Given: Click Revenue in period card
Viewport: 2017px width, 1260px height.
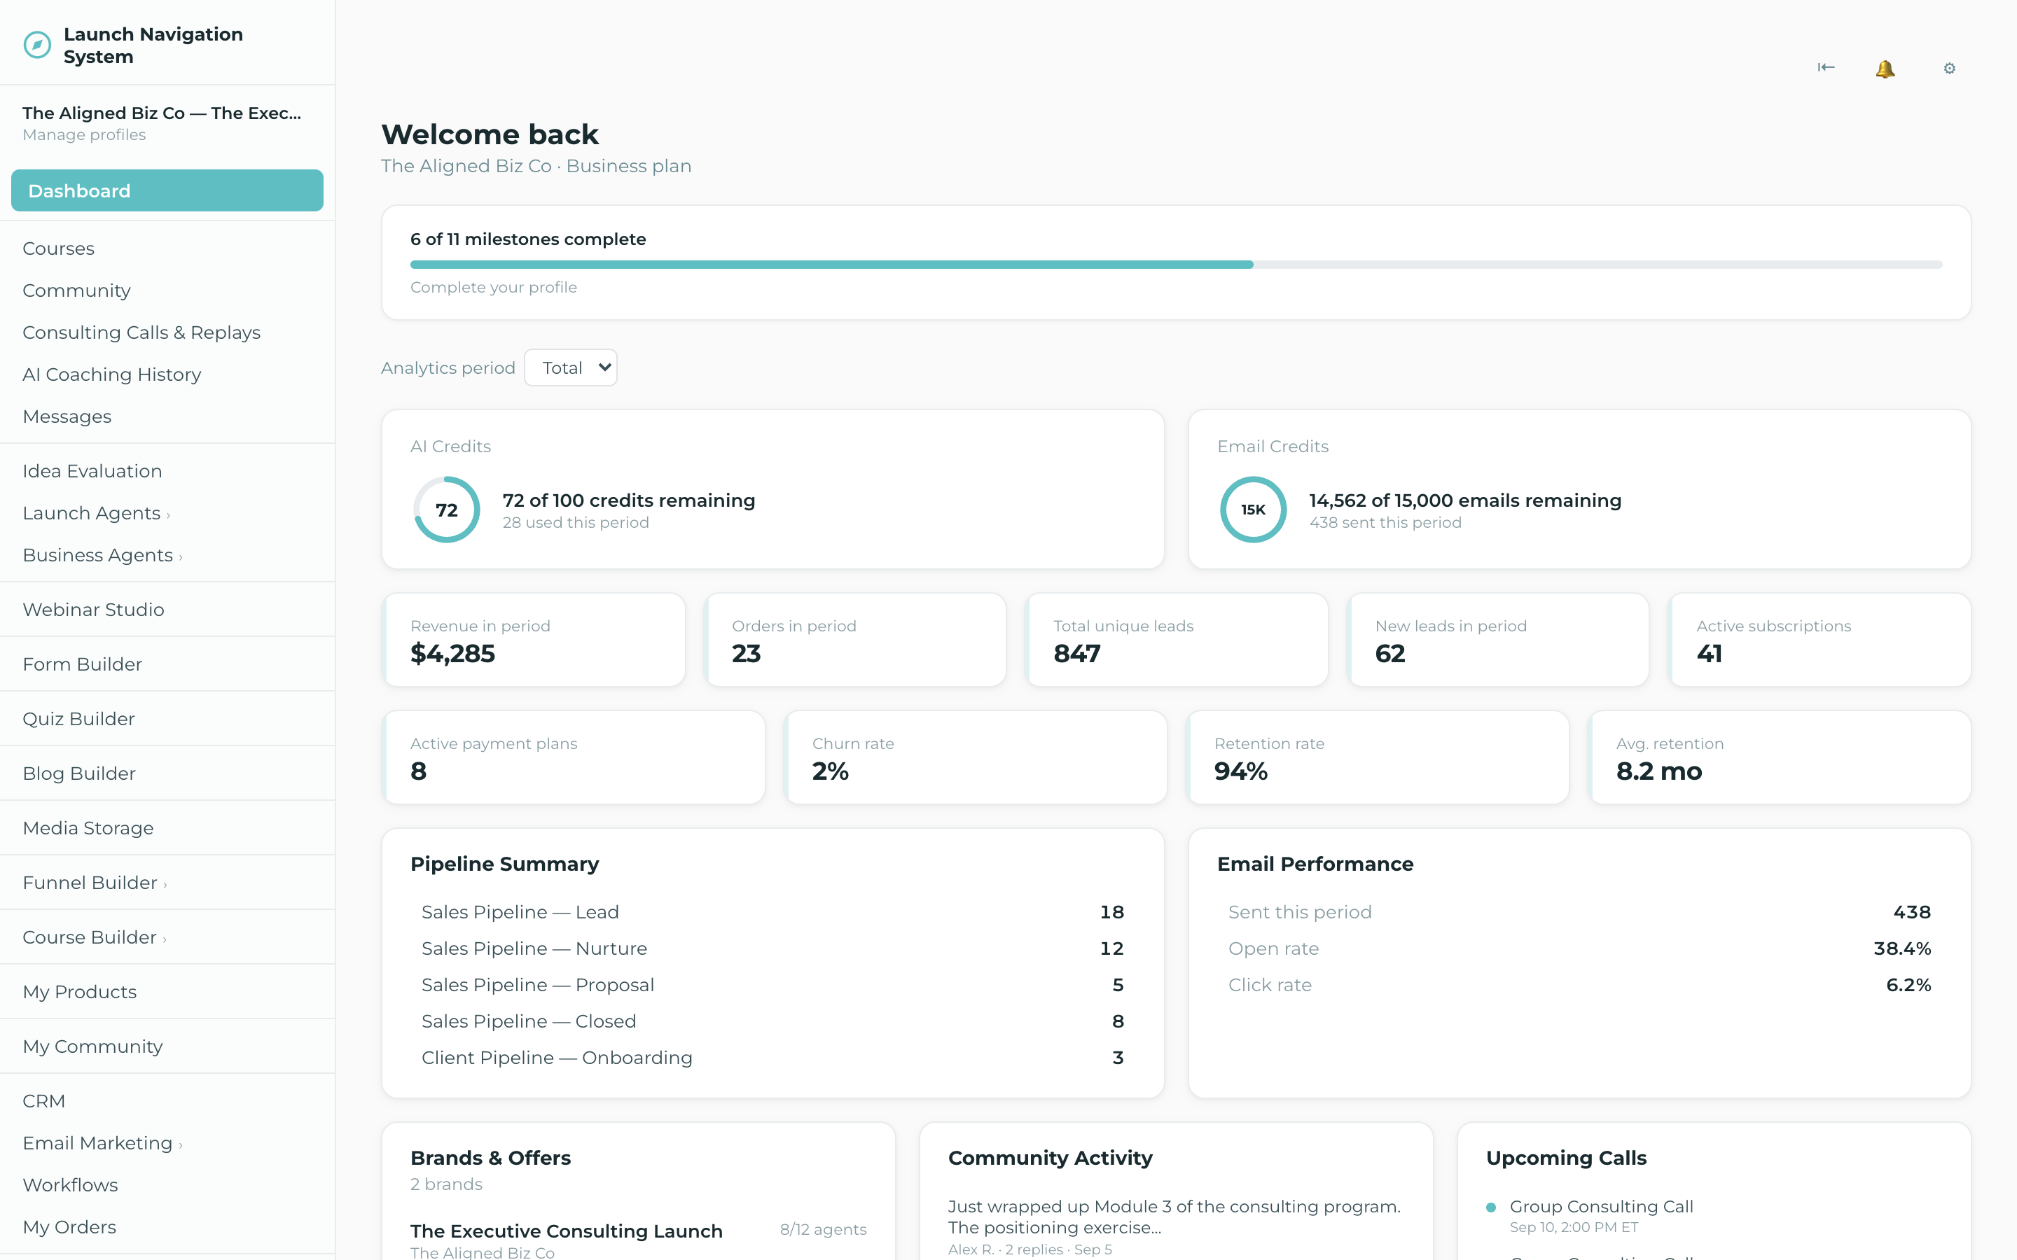Looking at the screenshot, I should (534, 640).
